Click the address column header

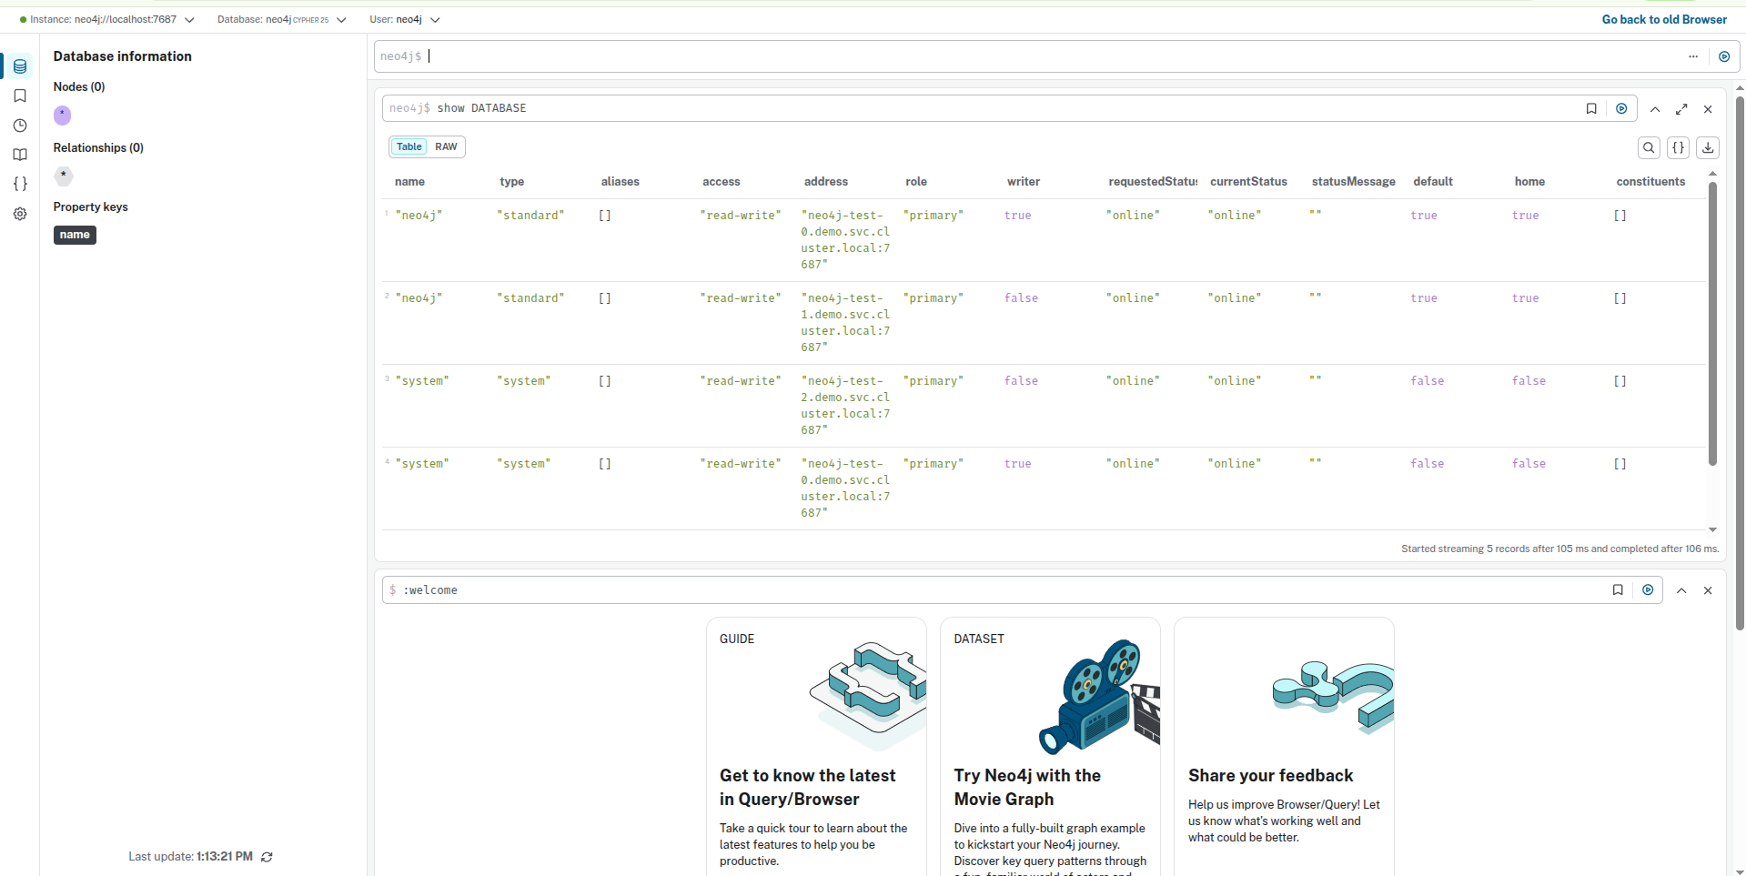tap(825, 182)
